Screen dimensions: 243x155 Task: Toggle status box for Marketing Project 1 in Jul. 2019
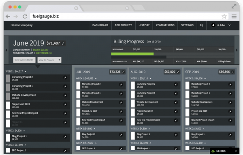pyautogui.click(x=78, y=94)
